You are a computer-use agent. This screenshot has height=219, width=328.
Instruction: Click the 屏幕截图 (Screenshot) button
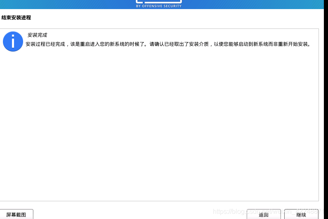point(17,214)
